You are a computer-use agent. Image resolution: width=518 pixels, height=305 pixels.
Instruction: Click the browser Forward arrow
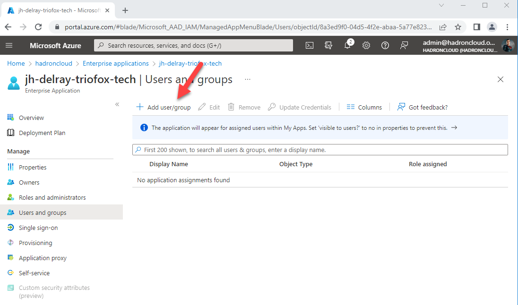(x=23, y=27)
